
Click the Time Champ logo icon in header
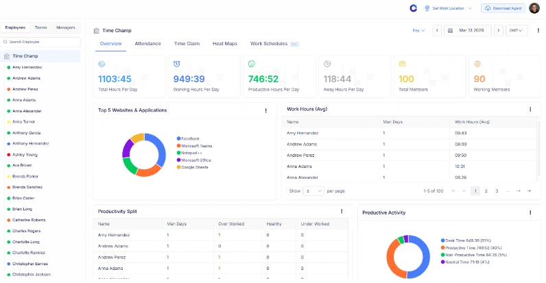coord(413,8)
